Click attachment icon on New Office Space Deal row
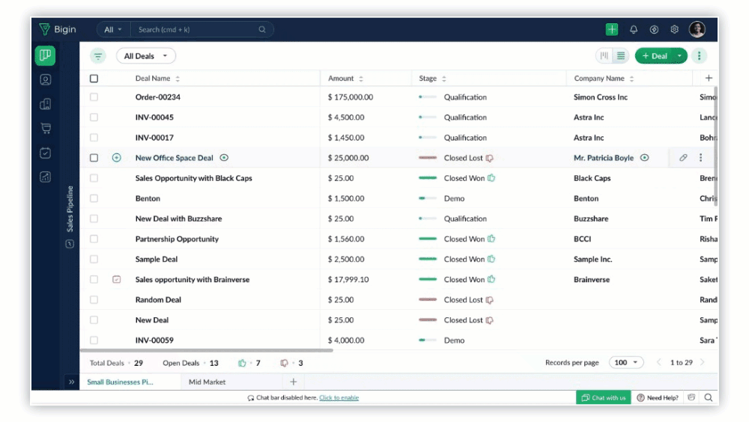The height and width of the screenshot is (422, 749). click(x=684, y=158)
